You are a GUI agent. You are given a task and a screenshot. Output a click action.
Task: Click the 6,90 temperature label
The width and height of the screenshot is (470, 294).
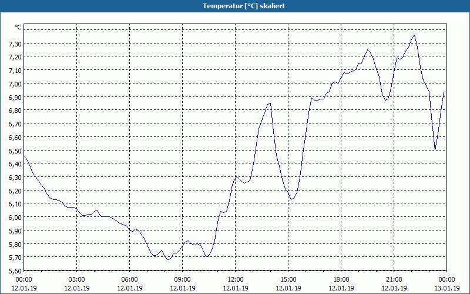[15, 97]
